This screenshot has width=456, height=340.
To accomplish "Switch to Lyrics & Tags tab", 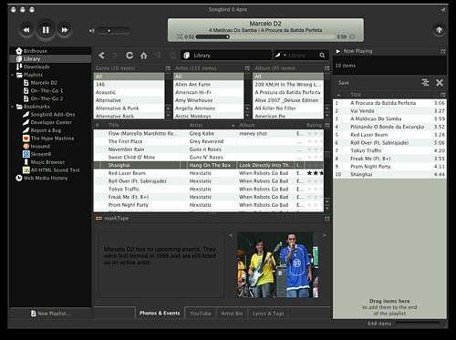I will [x=268, y=314].
